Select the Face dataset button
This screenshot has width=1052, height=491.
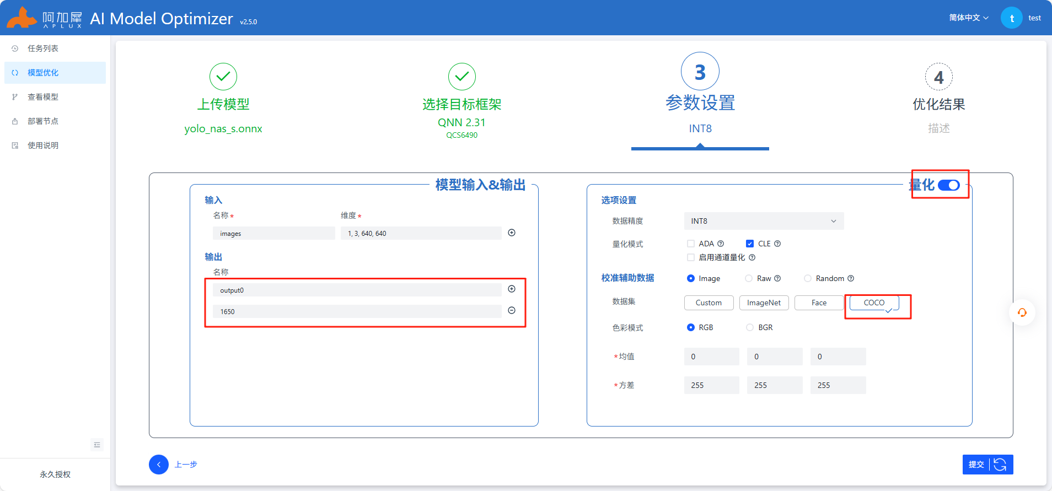[819, 303]
